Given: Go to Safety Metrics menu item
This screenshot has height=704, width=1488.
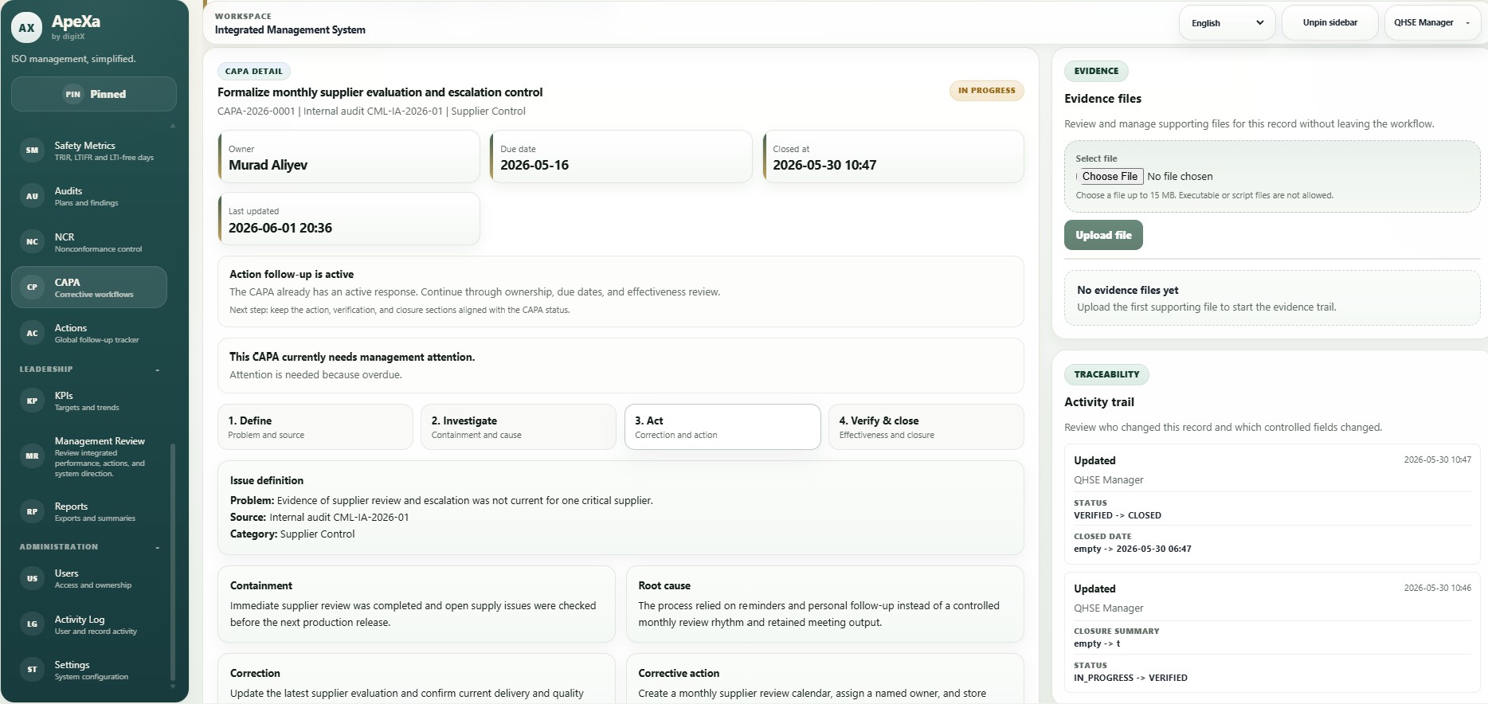Looking at the screenshot, I should 89,151.
